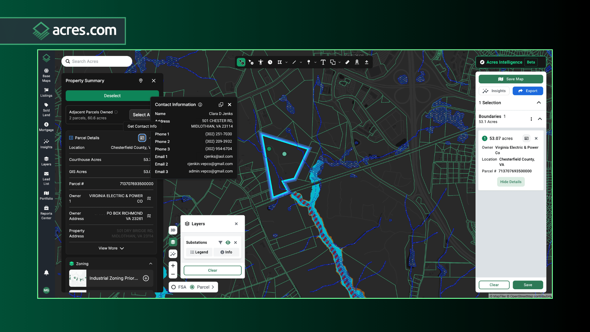Collapse the Zoning section
Screen dimensions: 590x332
151,264
